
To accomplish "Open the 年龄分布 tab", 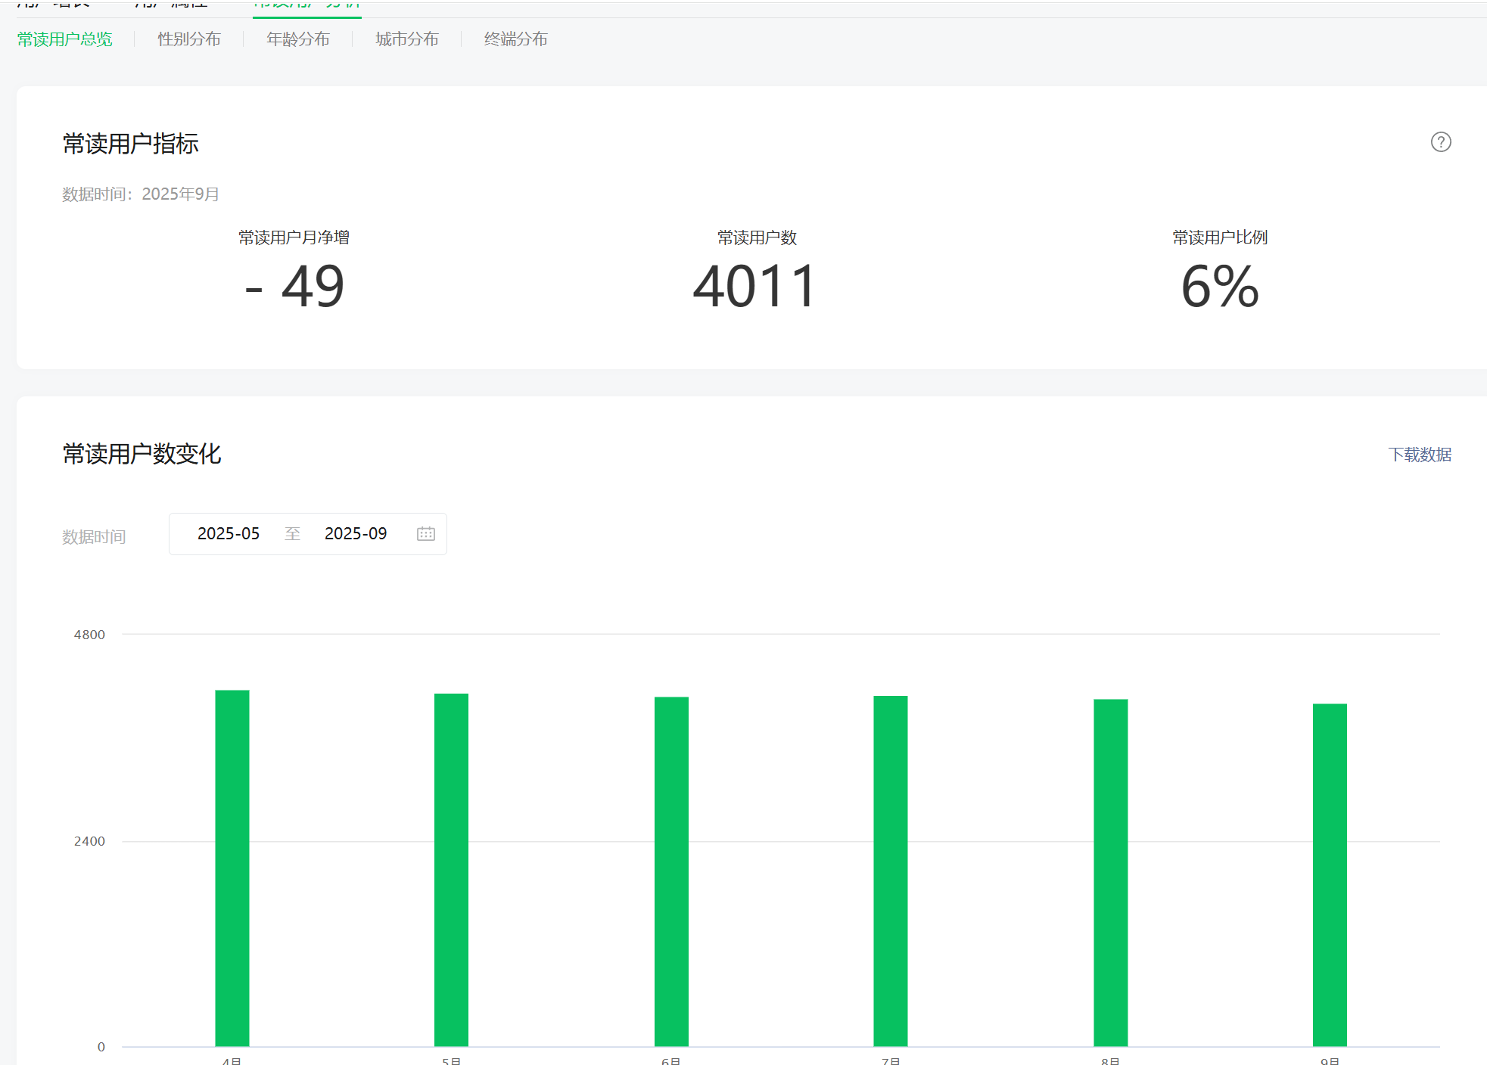I will [x=298, y=39].
